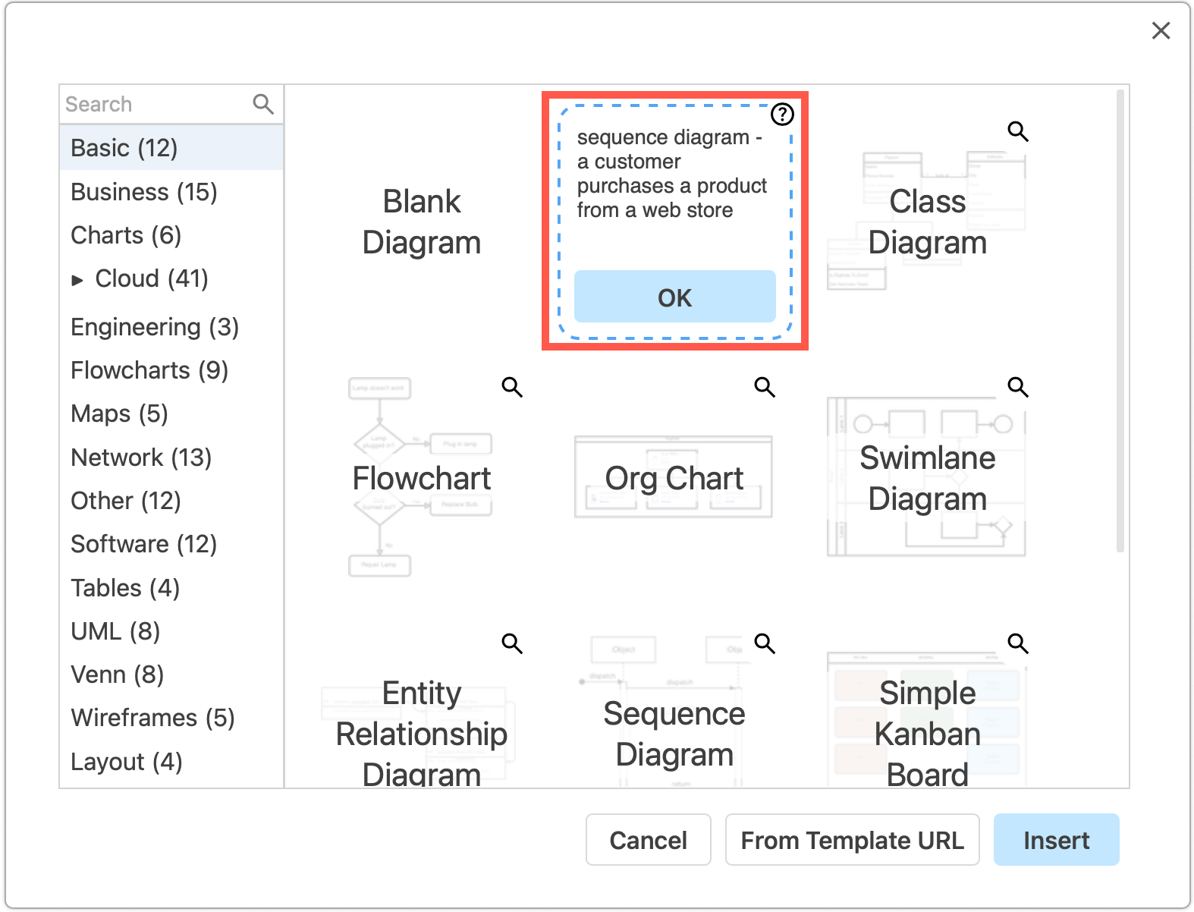Click the From Template URL button

pyautogui.click(x=852, y=840)
